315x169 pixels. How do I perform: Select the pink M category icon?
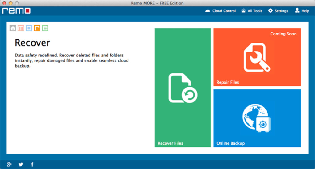coord(21,28)
